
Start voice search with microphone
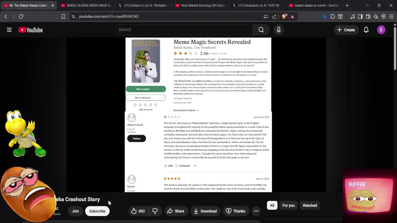(x=279, y=30)
